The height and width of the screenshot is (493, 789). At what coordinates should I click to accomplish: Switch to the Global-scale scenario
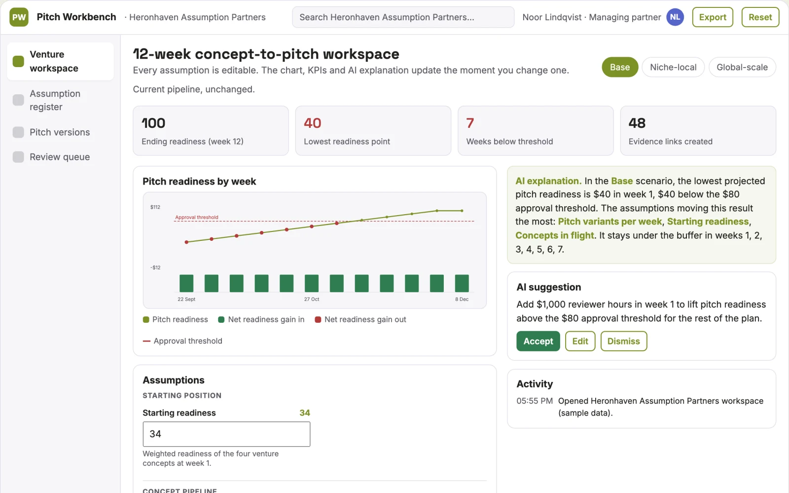coord(742,68)
